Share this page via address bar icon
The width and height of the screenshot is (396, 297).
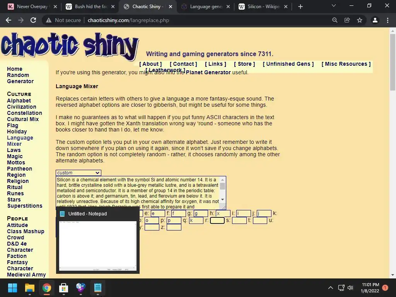click(x=347, y=20)
